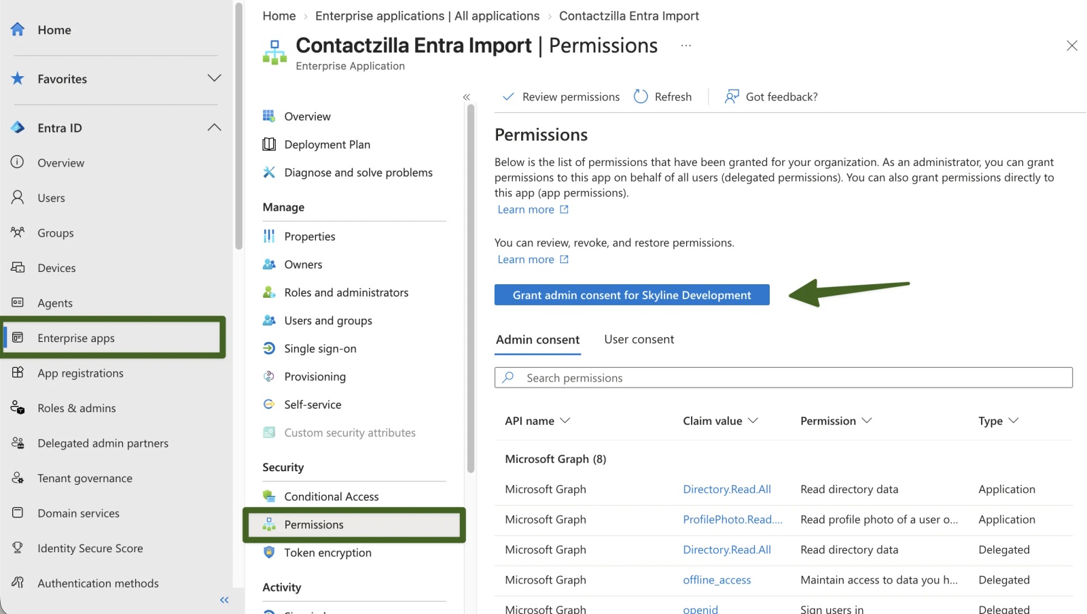Click the Groups icon in the sidebar
1087x614 pixels.
18,233
